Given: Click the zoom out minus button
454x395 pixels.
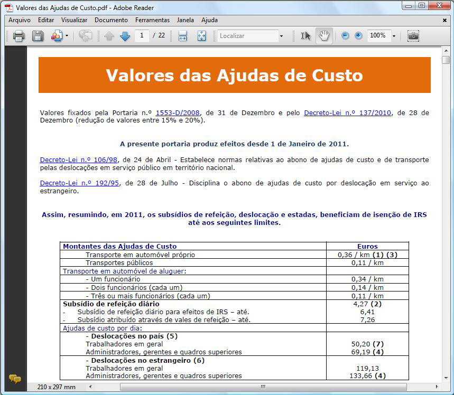Looking at the screenshot, I should (x=345, y=36).
